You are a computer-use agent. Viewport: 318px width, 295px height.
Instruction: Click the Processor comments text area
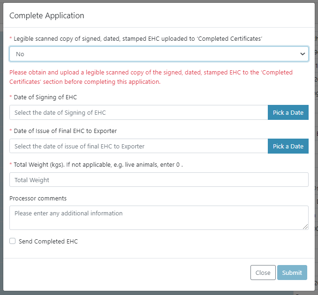coord(159,218)
